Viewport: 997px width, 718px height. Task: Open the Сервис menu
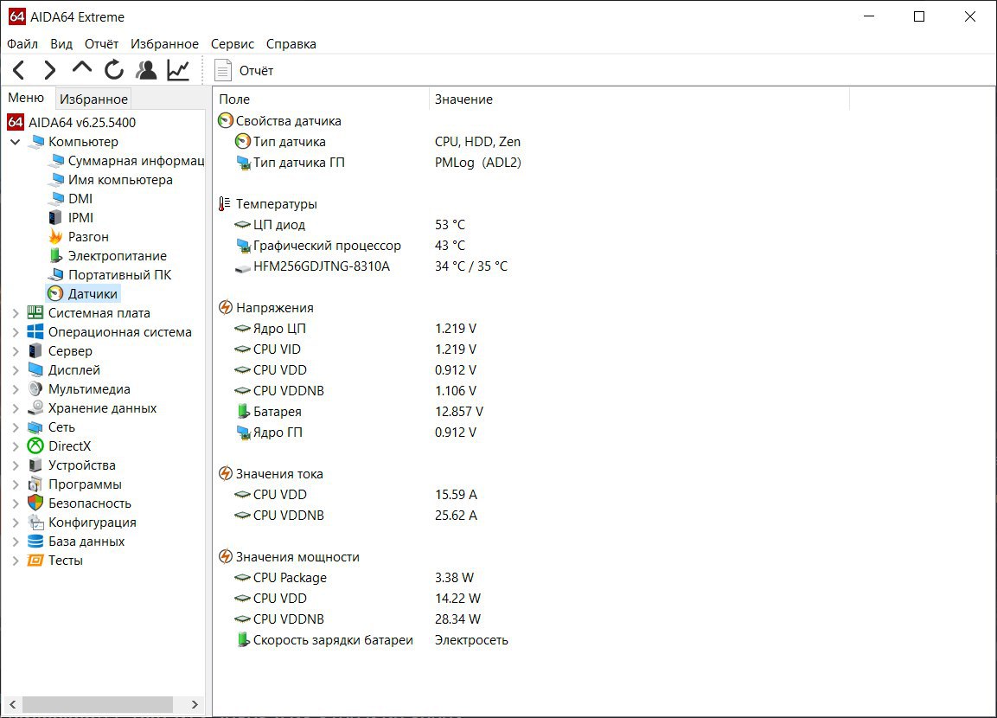pos(232,44)
